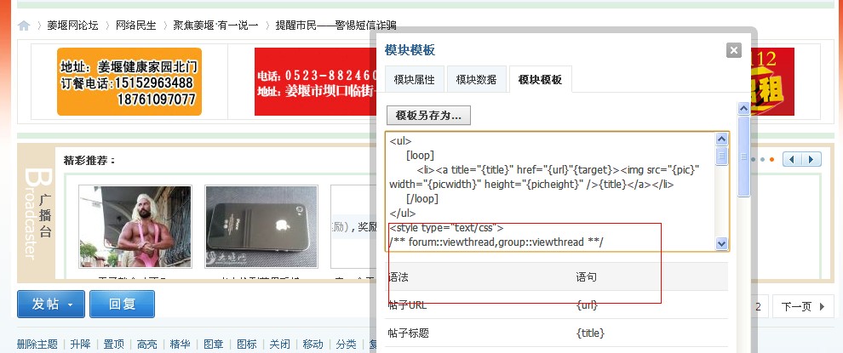
Task: Open the orange 姜堰健康家园北门 ad banner
Action: coord(129,82)
